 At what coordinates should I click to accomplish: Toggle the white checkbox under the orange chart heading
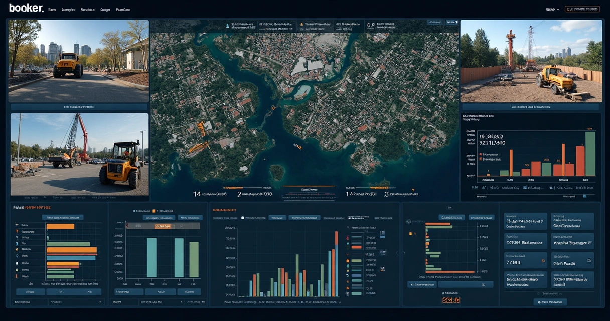[243, 218]
